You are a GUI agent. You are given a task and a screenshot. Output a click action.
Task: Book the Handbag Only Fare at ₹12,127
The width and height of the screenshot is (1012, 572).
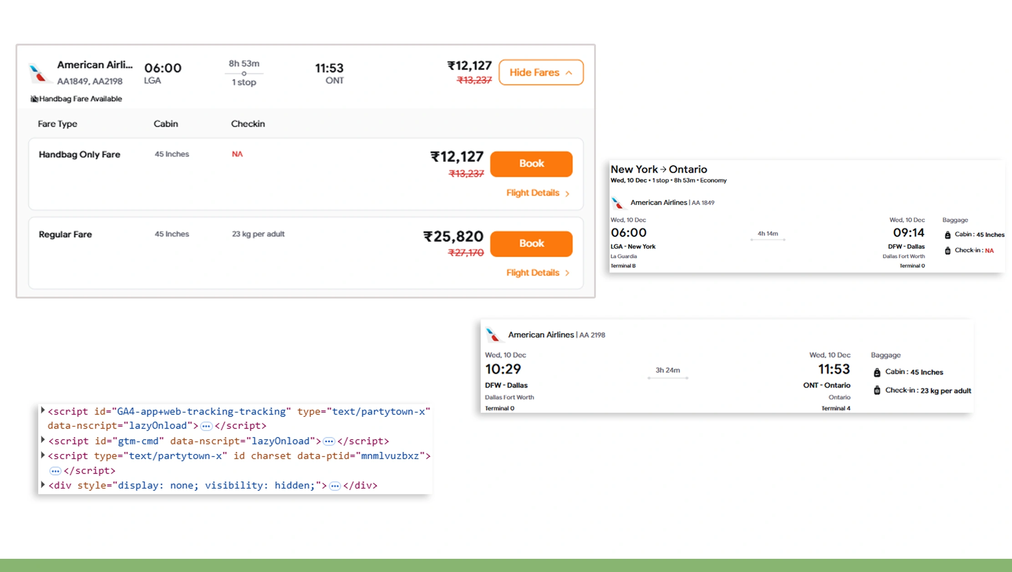pos(531,164)
